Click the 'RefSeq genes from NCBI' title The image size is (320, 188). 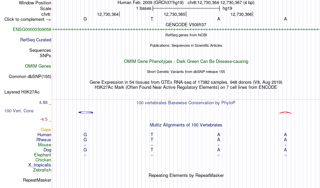[186, 35]
